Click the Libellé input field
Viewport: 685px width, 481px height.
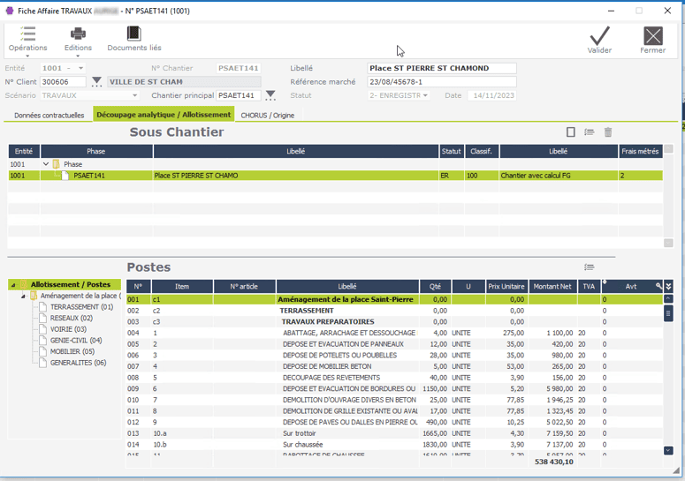(441, 68)
